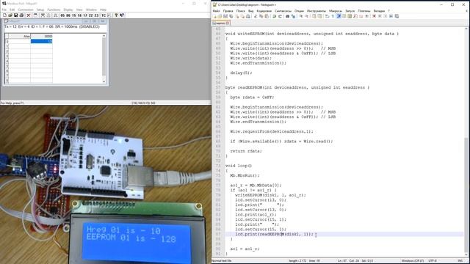
Task: Open the Connection menu in Modbus Poll
Action: pyautogui.click(x=26, y=10)
